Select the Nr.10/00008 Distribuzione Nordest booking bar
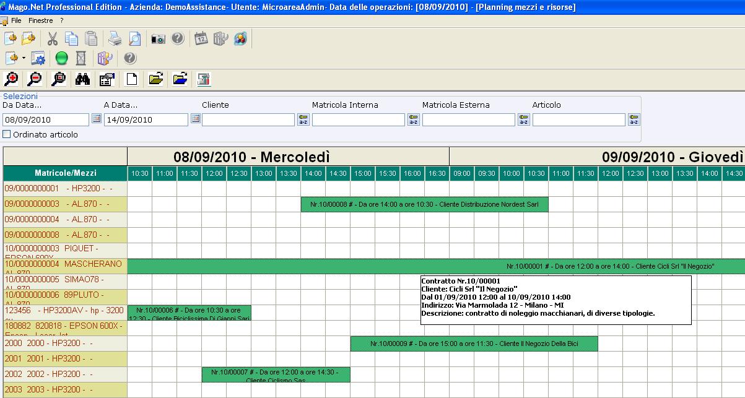This screenshot has height=398, width=745. point(424,204)
